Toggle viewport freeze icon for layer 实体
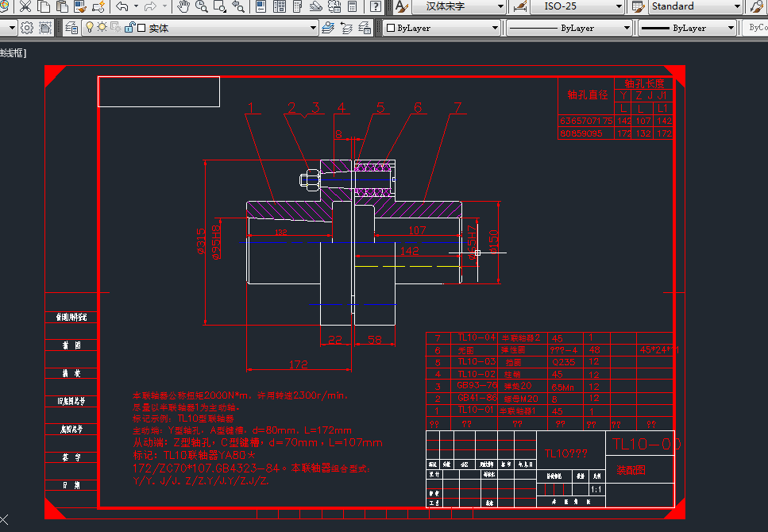Viewport: 768px width, 532px height. pos(116,28)
